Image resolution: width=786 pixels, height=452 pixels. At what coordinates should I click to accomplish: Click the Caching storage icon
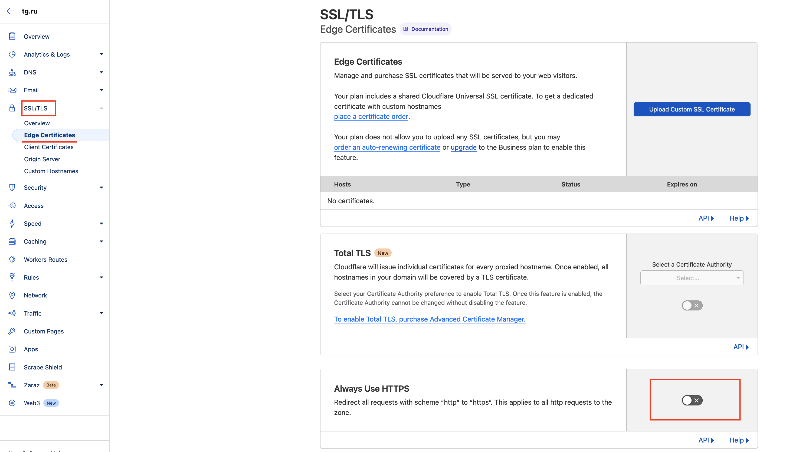(12, 241)
